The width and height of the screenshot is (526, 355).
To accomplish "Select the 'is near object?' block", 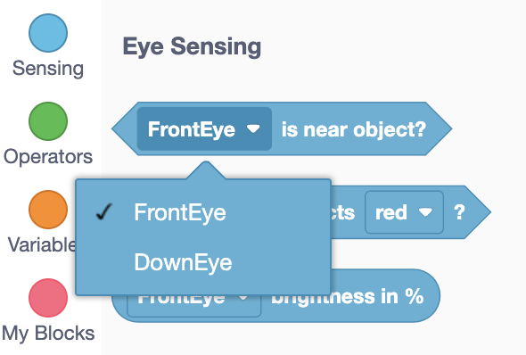I will pyautogui.click(x=354, y=129).
